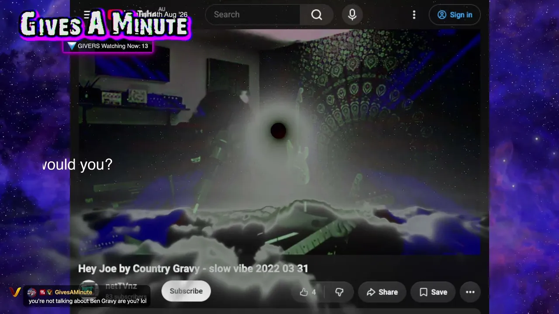
Task: Subscribe to the netTVnz channel
Action: [x=186, y=291]
